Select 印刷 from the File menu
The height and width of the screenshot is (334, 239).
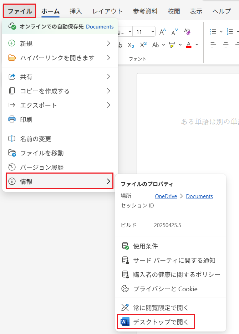[26, 119]
